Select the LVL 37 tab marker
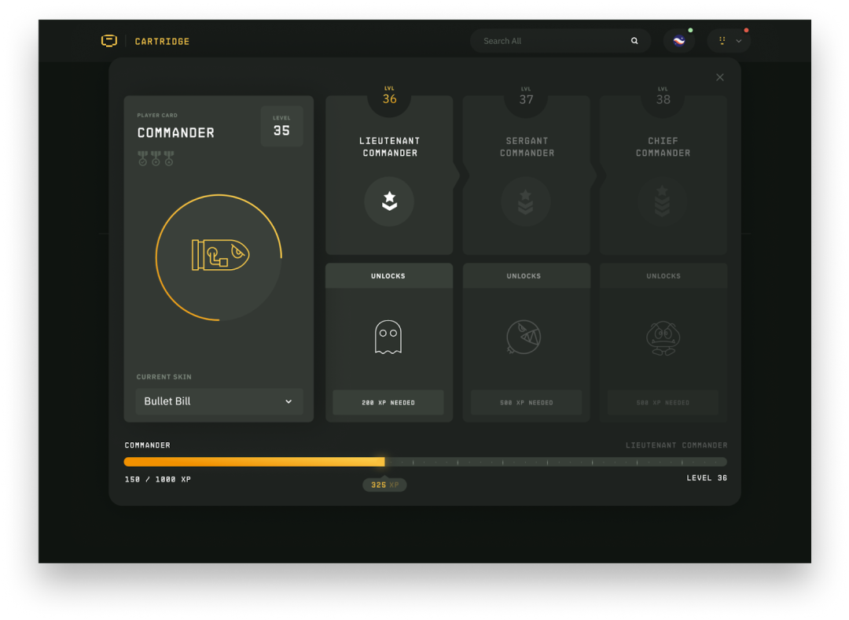 pyautogui.click(x=526, y=97)
